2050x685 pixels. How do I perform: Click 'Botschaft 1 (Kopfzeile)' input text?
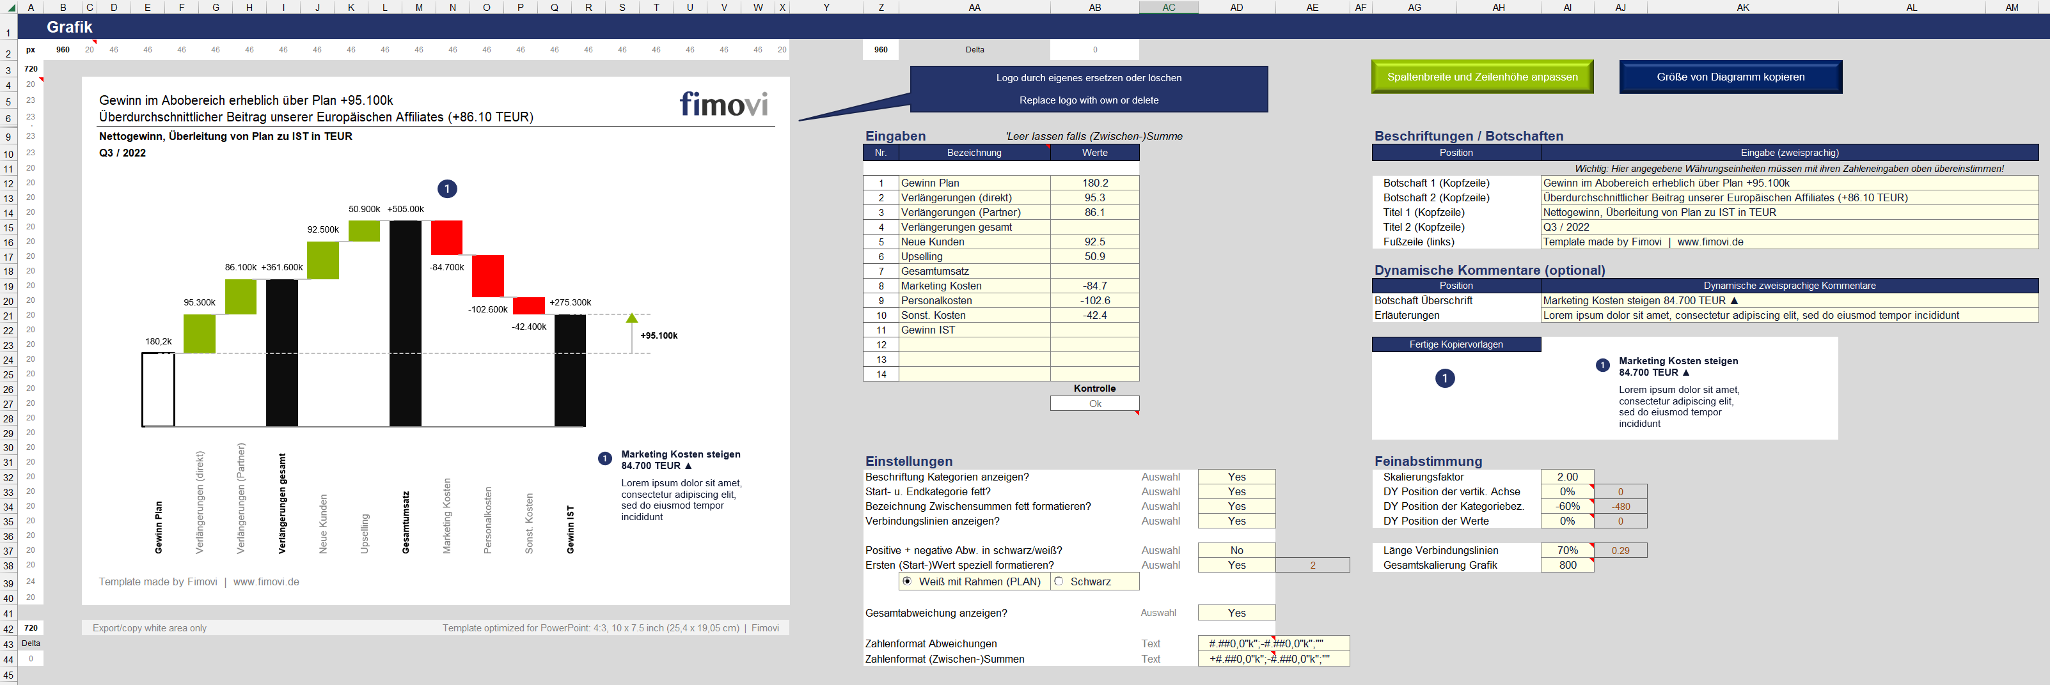(1789, 183)
